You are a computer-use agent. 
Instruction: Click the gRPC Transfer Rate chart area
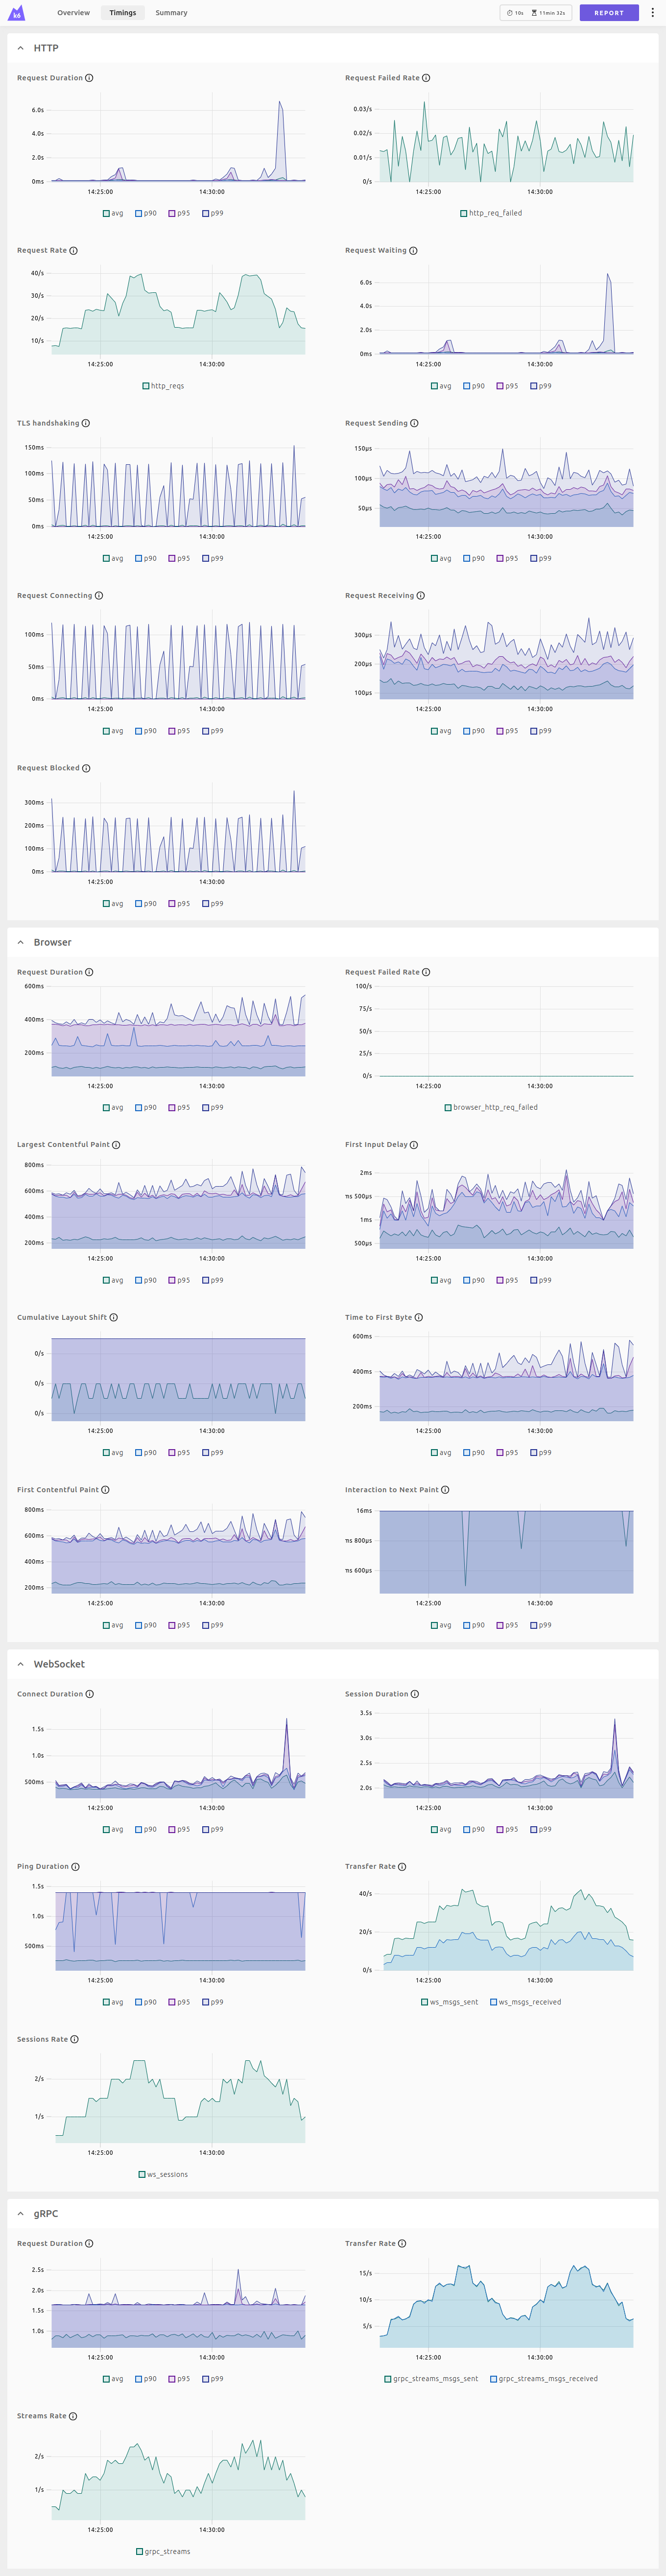[506, 2302]
